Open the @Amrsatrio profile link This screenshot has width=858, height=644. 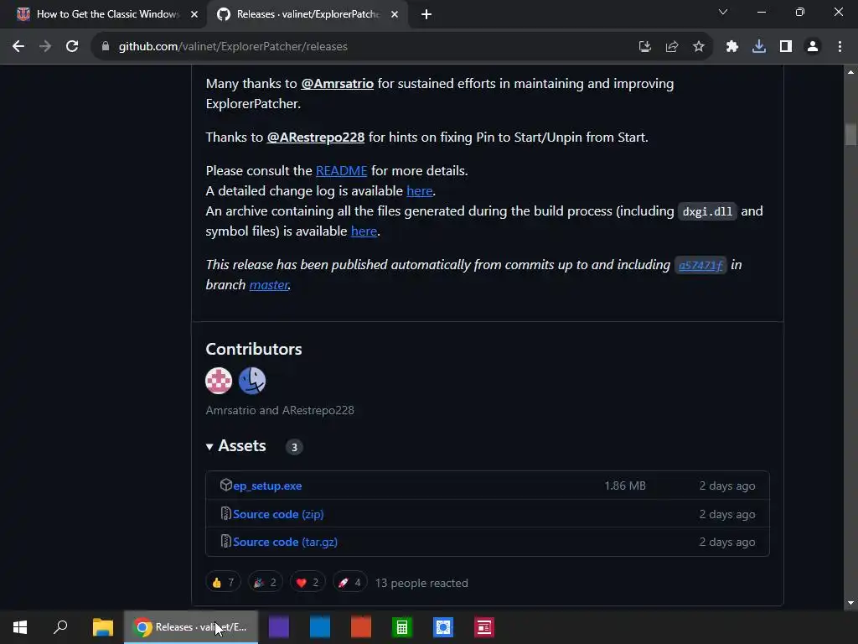tap(337, 84)
